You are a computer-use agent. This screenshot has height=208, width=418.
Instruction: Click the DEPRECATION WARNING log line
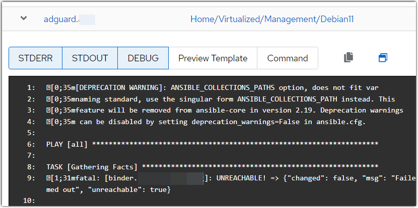tap(217, 88)
